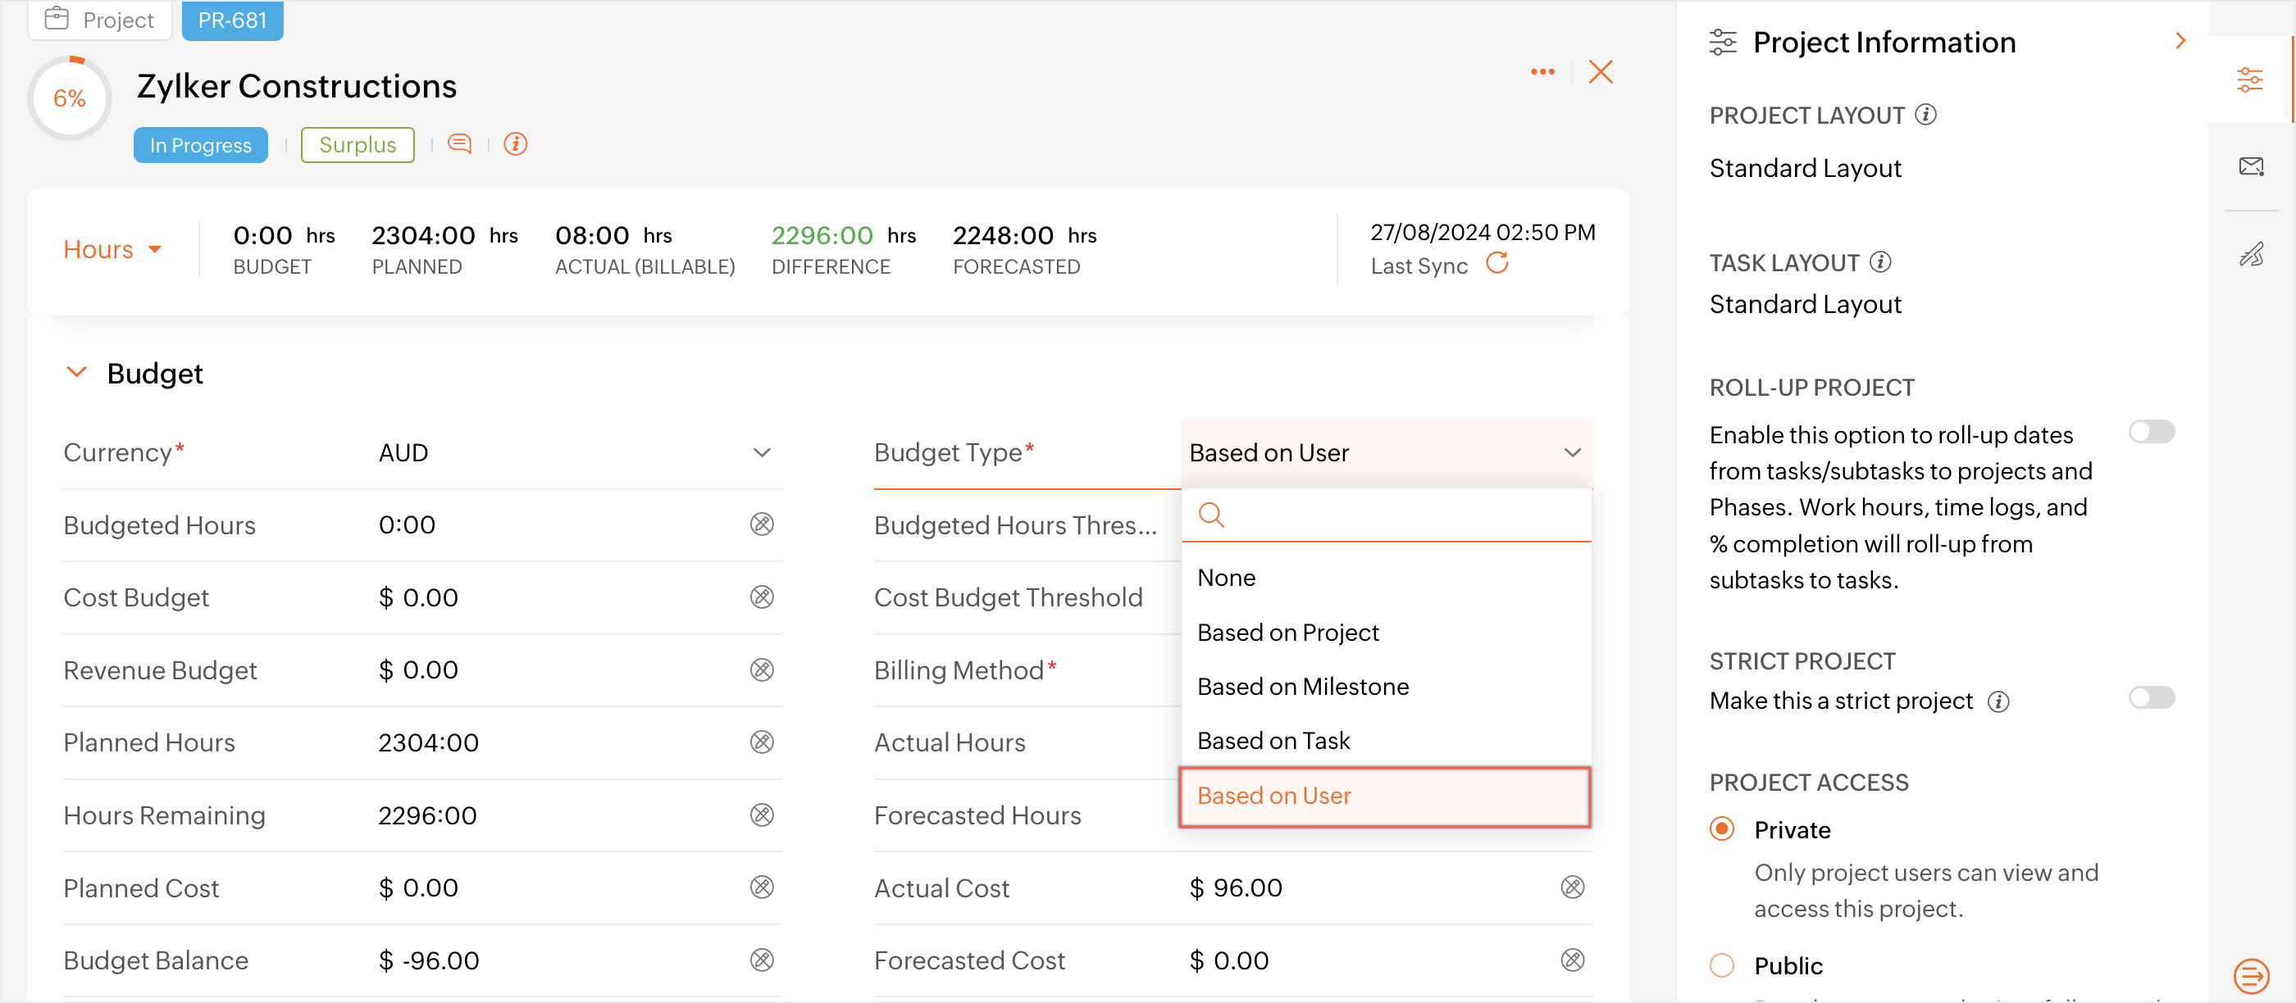Select None in budget type list
2296x1003 pixels.
click(1226, 578)
